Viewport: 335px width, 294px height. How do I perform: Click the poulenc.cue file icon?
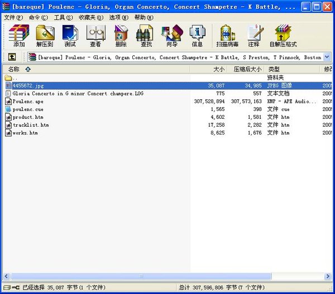(x=8, y=109)
